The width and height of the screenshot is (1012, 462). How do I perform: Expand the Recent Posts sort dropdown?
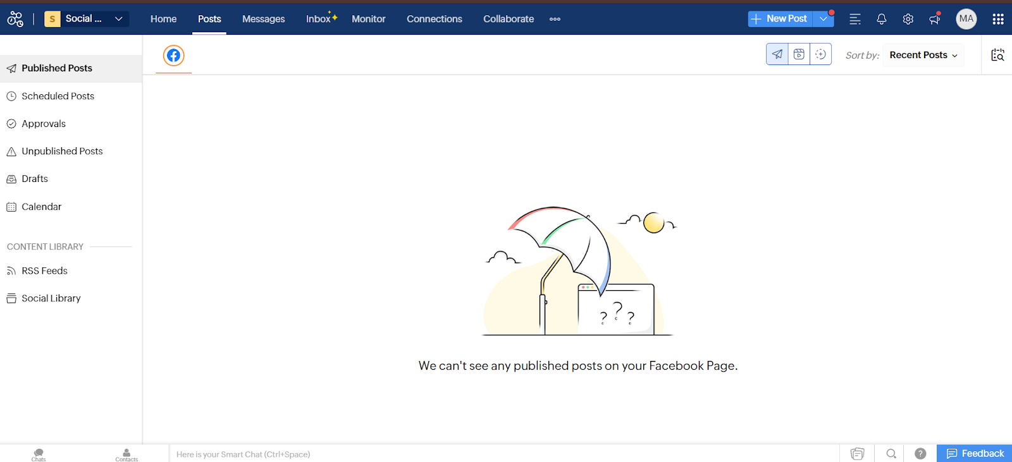coord(923,55)
